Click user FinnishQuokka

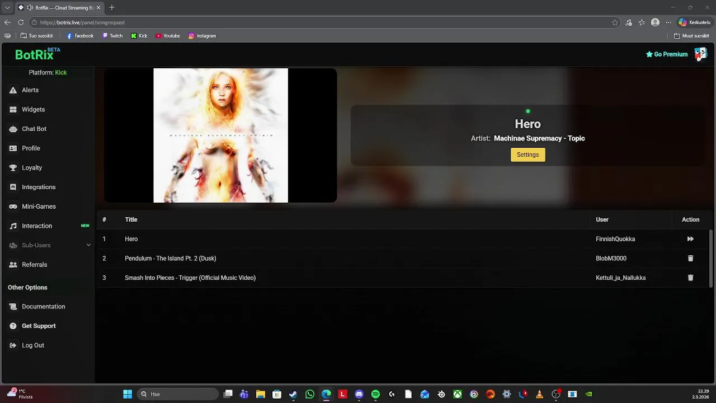pyautogui.click(x=615, y=239)
